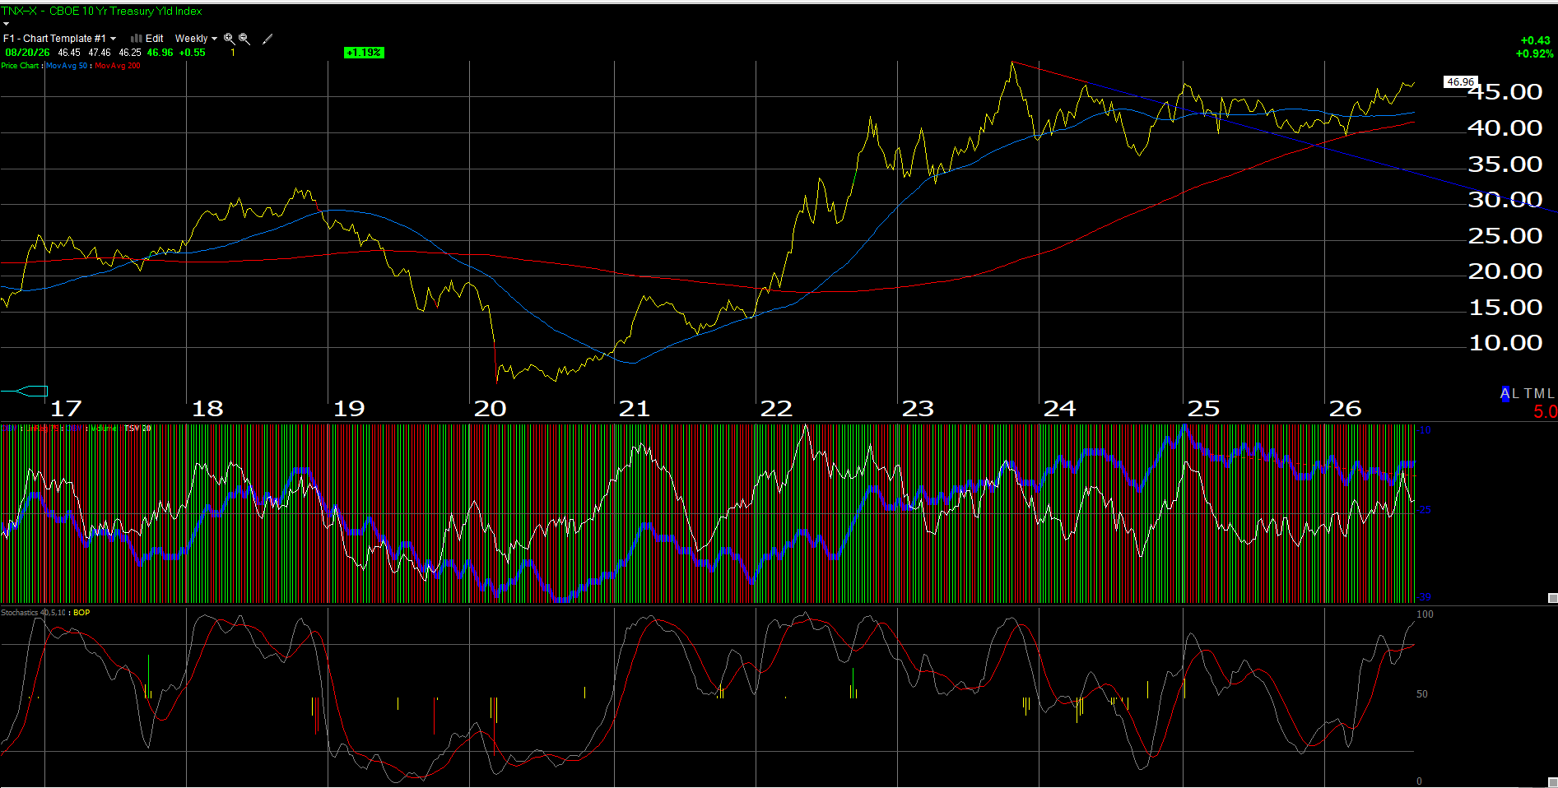Click the bar chart icon beside Edit
The image size is (1558, 788).
pos(137,39)
